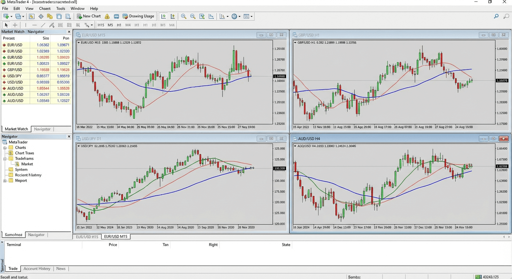Switch to the Account History tab
The height and width of the screenshot is (279, 512).
(x=37, y=269)
